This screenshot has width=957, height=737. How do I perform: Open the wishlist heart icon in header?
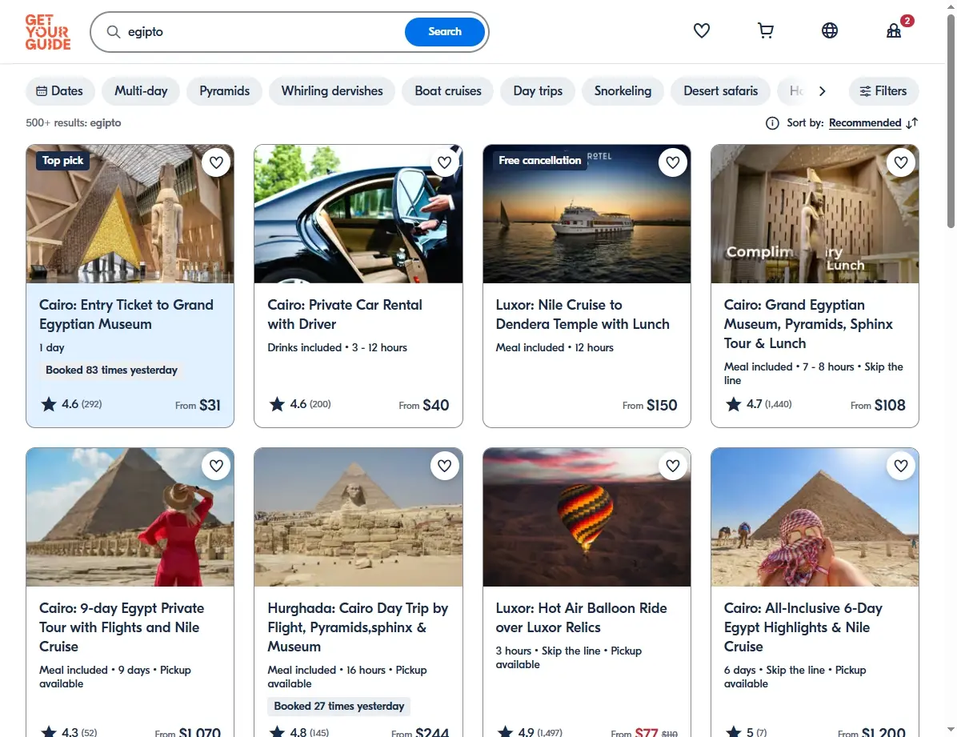tap(701, 30)
